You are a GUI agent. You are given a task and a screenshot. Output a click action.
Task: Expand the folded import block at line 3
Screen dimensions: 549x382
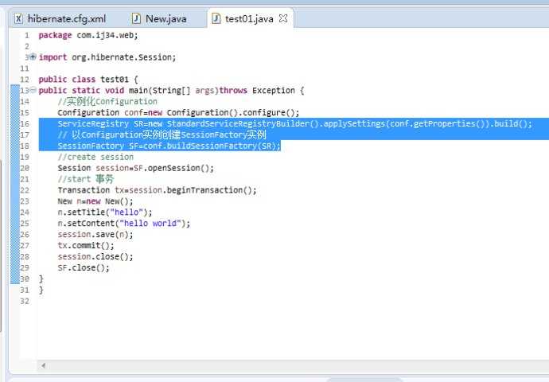33,57
